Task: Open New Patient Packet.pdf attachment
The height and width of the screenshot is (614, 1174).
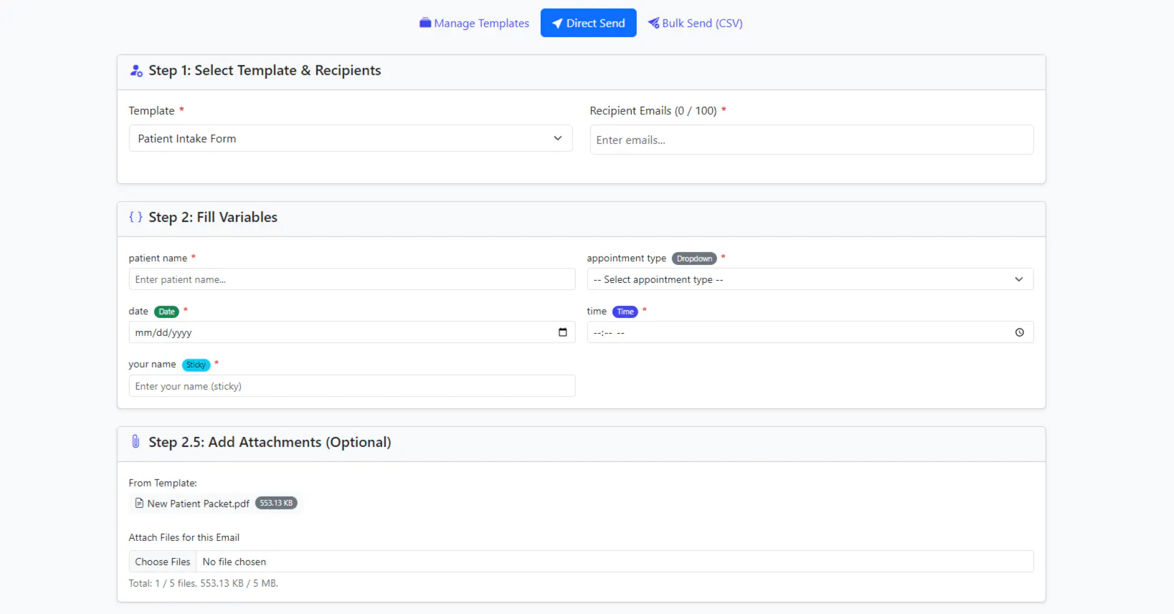Action: (199, 504)
